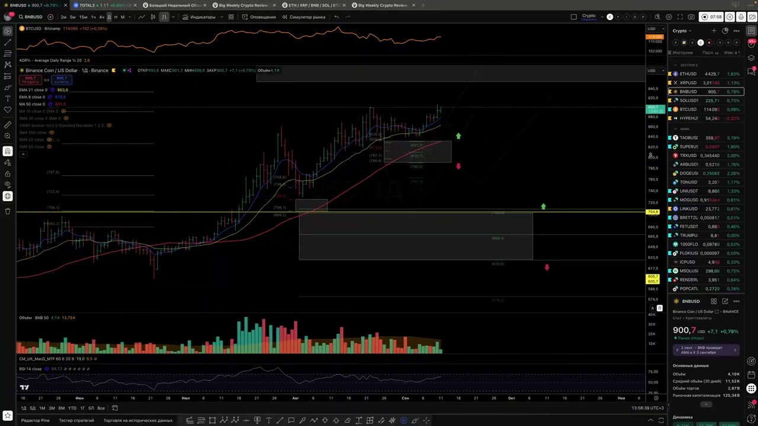Image resolution: width=758 pixels, height=426 pixels.
Task: Take a chart snapshot with camera
Action: coord(691,17)
